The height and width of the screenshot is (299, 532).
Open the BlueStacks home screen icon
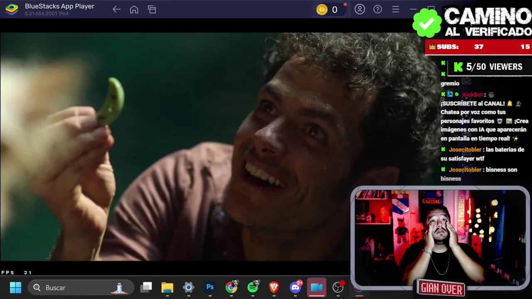click(x=134, y=9)
